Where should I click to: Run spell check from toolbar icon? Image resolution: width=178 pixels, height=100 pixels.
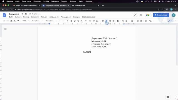[x=15, y=21]
